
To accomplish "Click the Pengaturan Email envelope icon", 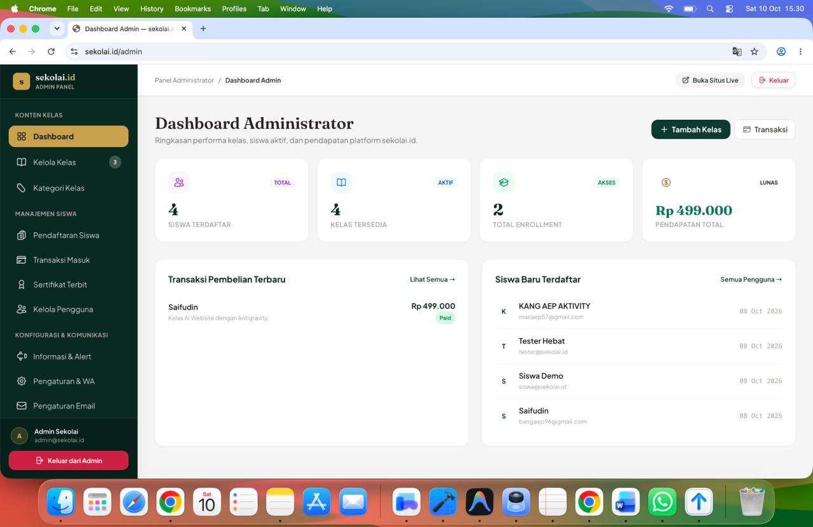I will click(21, 406).
